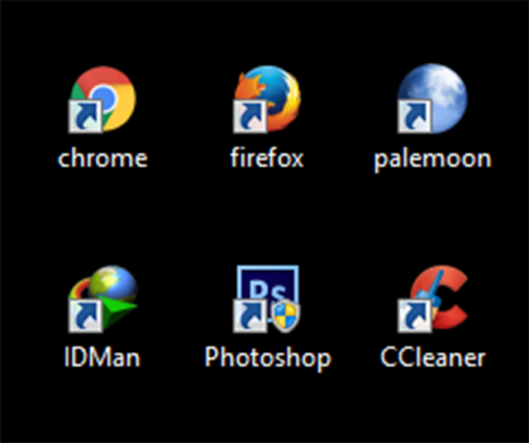Select the CCleaner red C shortcut icon

tap(432, 299)
